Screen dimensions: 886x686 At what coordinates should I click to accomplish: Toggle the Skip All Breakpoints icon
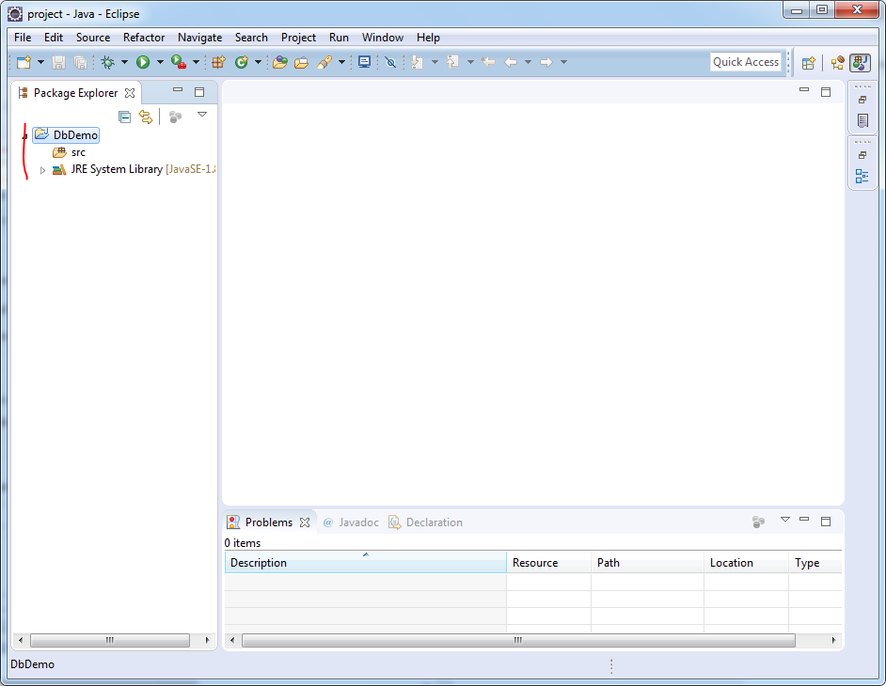pos(390,62)
